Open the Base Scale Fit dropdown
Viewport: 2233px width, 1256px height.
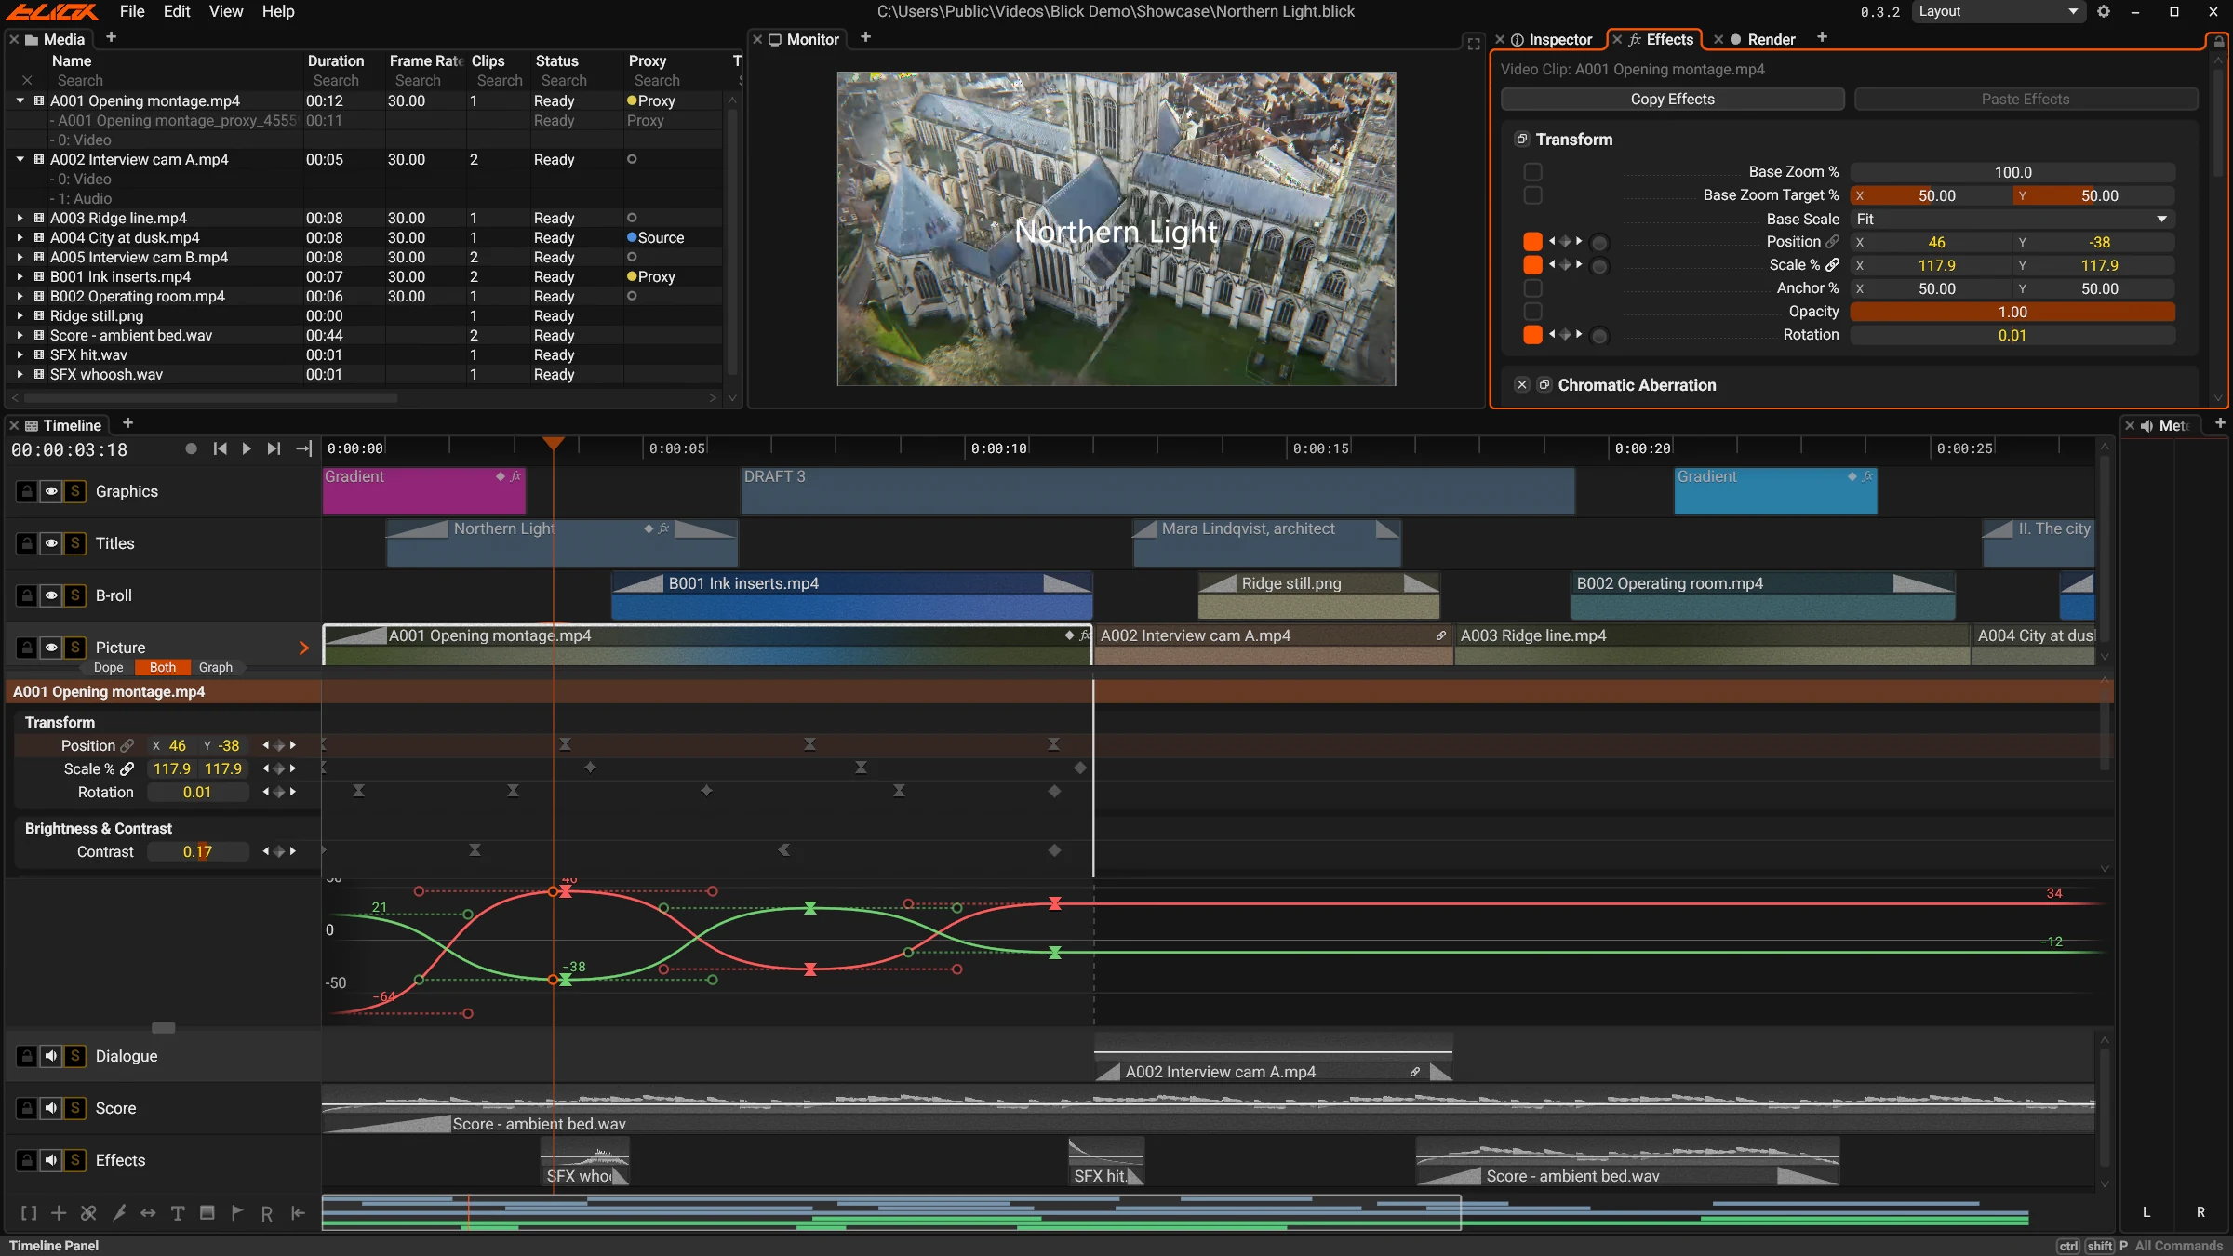coord(2012,219)
